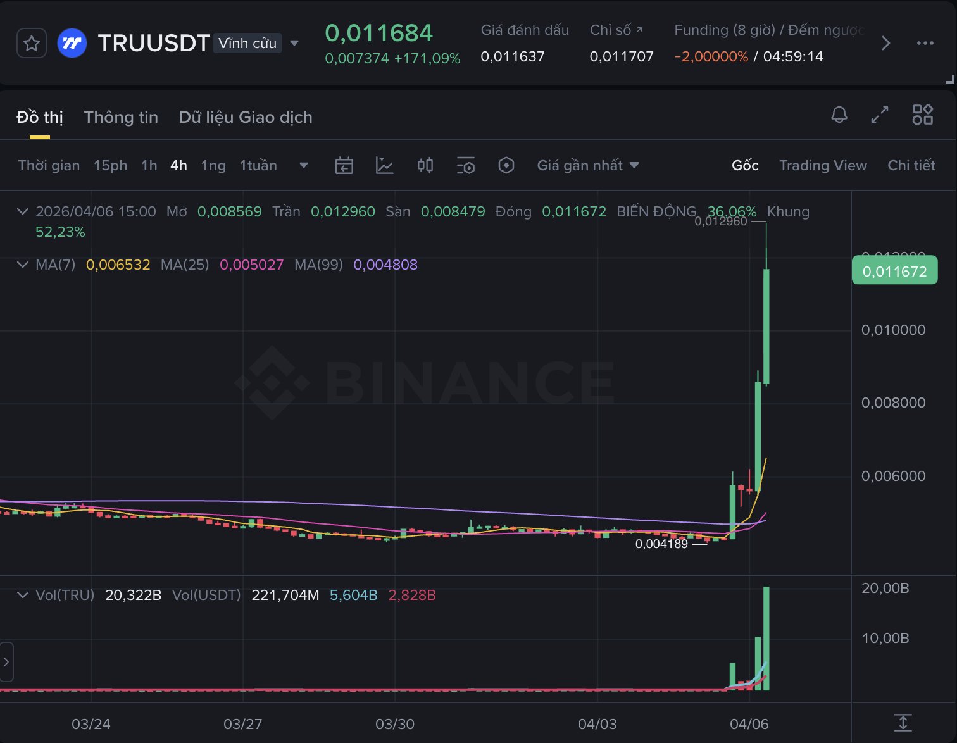
Task: Click the Vĩnh cửu contract type badge
Action: click(247, 43)
